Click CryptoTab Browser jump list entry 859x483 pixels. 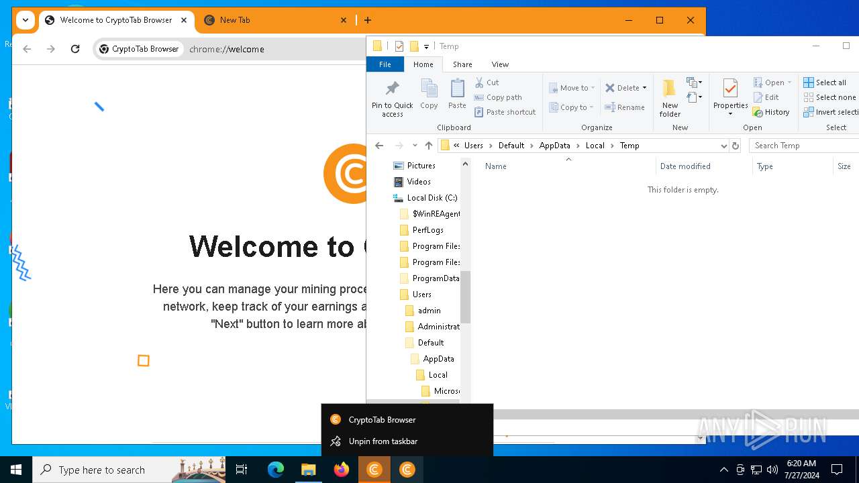[x=407, y=420]
